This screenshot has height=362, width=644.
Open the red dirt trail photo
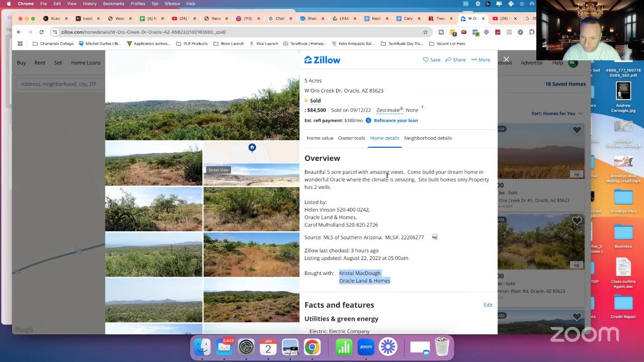252,255
